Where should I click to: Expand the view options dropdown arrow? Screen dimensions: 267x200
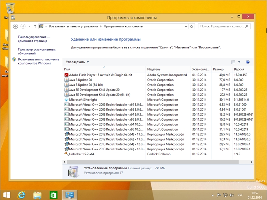[239, 62]
